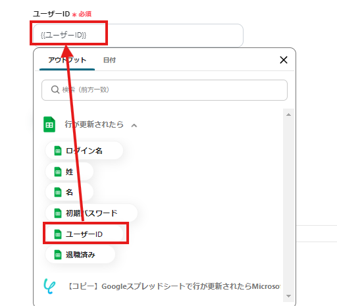Click the Yoom logo icon beside 【コピー】
337x306 pixels.
(x=49, y=286)
